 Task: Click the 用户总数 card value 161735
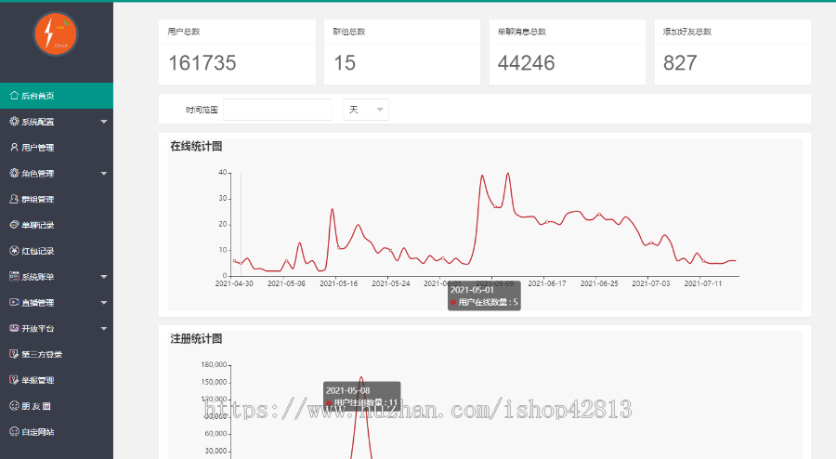click(202, 63)
